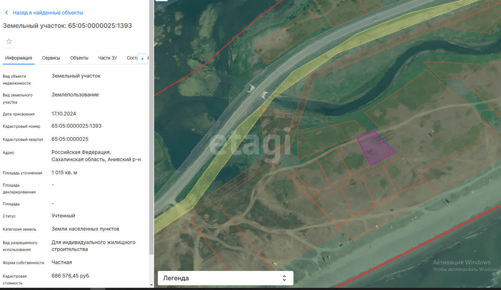Switch to the Сервисы tab
501x290 pixels.
pyautogui.click(x=51, y=58)
